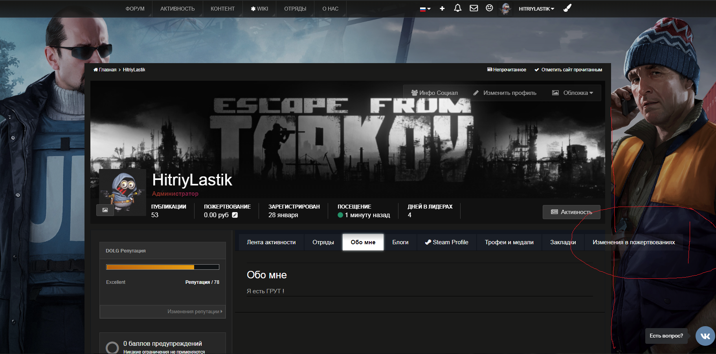The width and height of the screenshot is (716, 354).
Task: Open the WIKI section
Action: click(x=259, y=9)
